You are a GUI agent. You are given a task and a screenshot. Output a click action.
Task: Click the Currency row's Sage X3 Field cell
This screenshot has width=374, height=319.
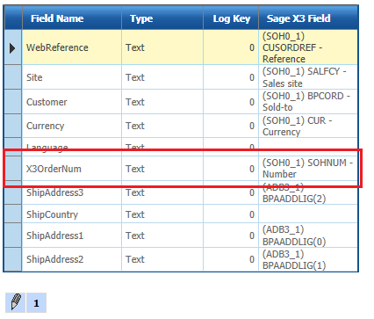[x=308, y=126]
